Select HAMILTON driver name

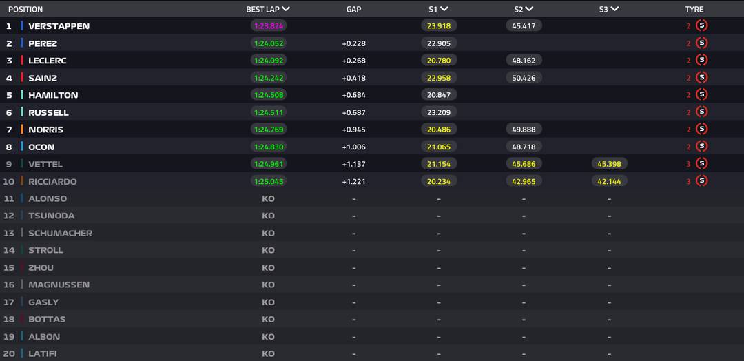pos(53,95)
